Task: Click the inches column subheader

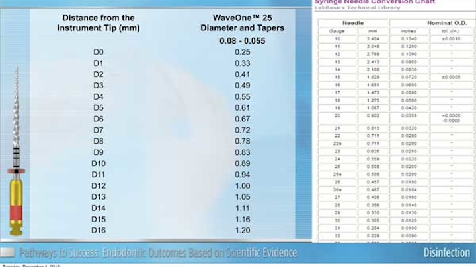Action: point(409,31)
